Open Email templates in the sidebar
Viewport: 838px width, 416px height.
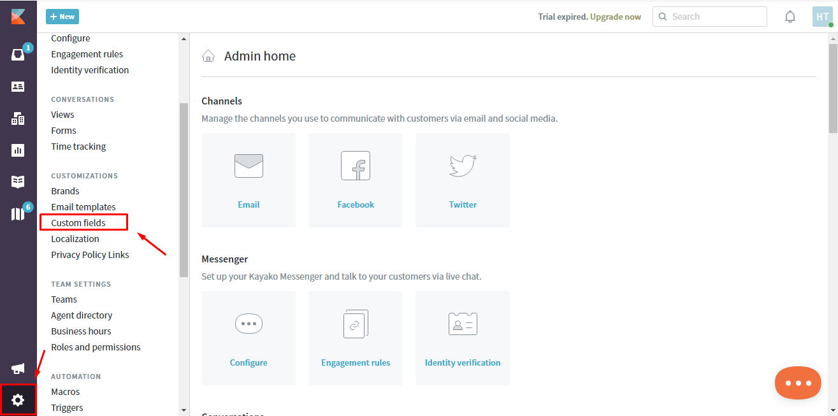(83, 207)
